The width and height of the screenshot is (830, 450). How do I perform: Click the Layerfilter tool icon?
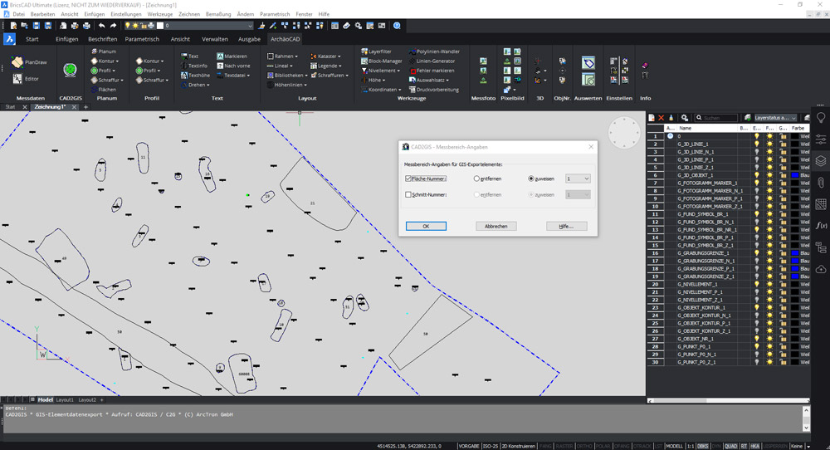(x=364, y=51)
